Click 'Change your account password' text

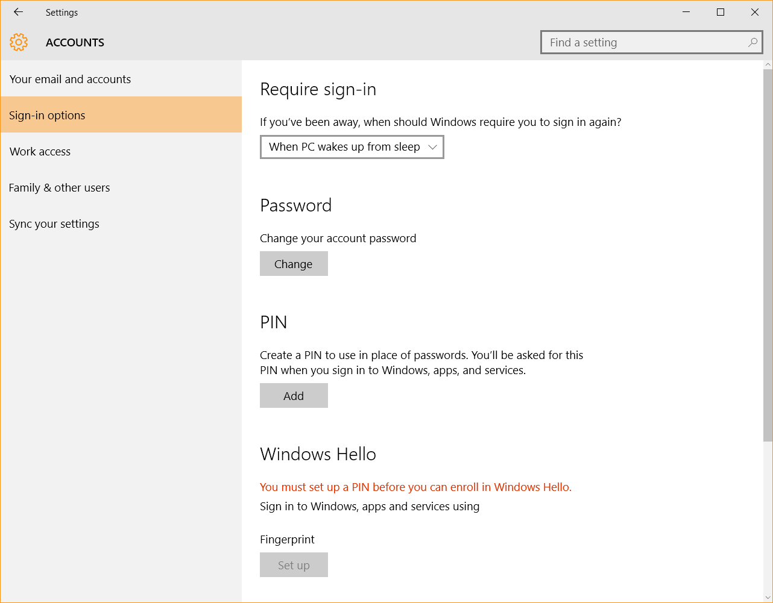pyautogui.click(x=338, y=238)
